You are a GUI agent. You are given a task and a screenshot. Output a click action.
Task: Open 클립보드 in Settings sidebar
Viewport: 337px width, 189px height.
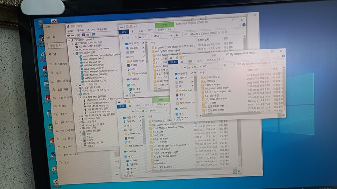point(65,147)
